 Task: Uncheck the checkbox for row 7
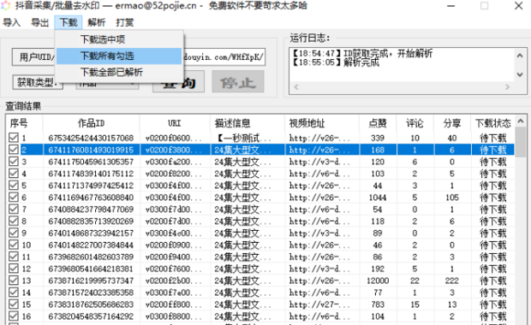tap(14, 209)
